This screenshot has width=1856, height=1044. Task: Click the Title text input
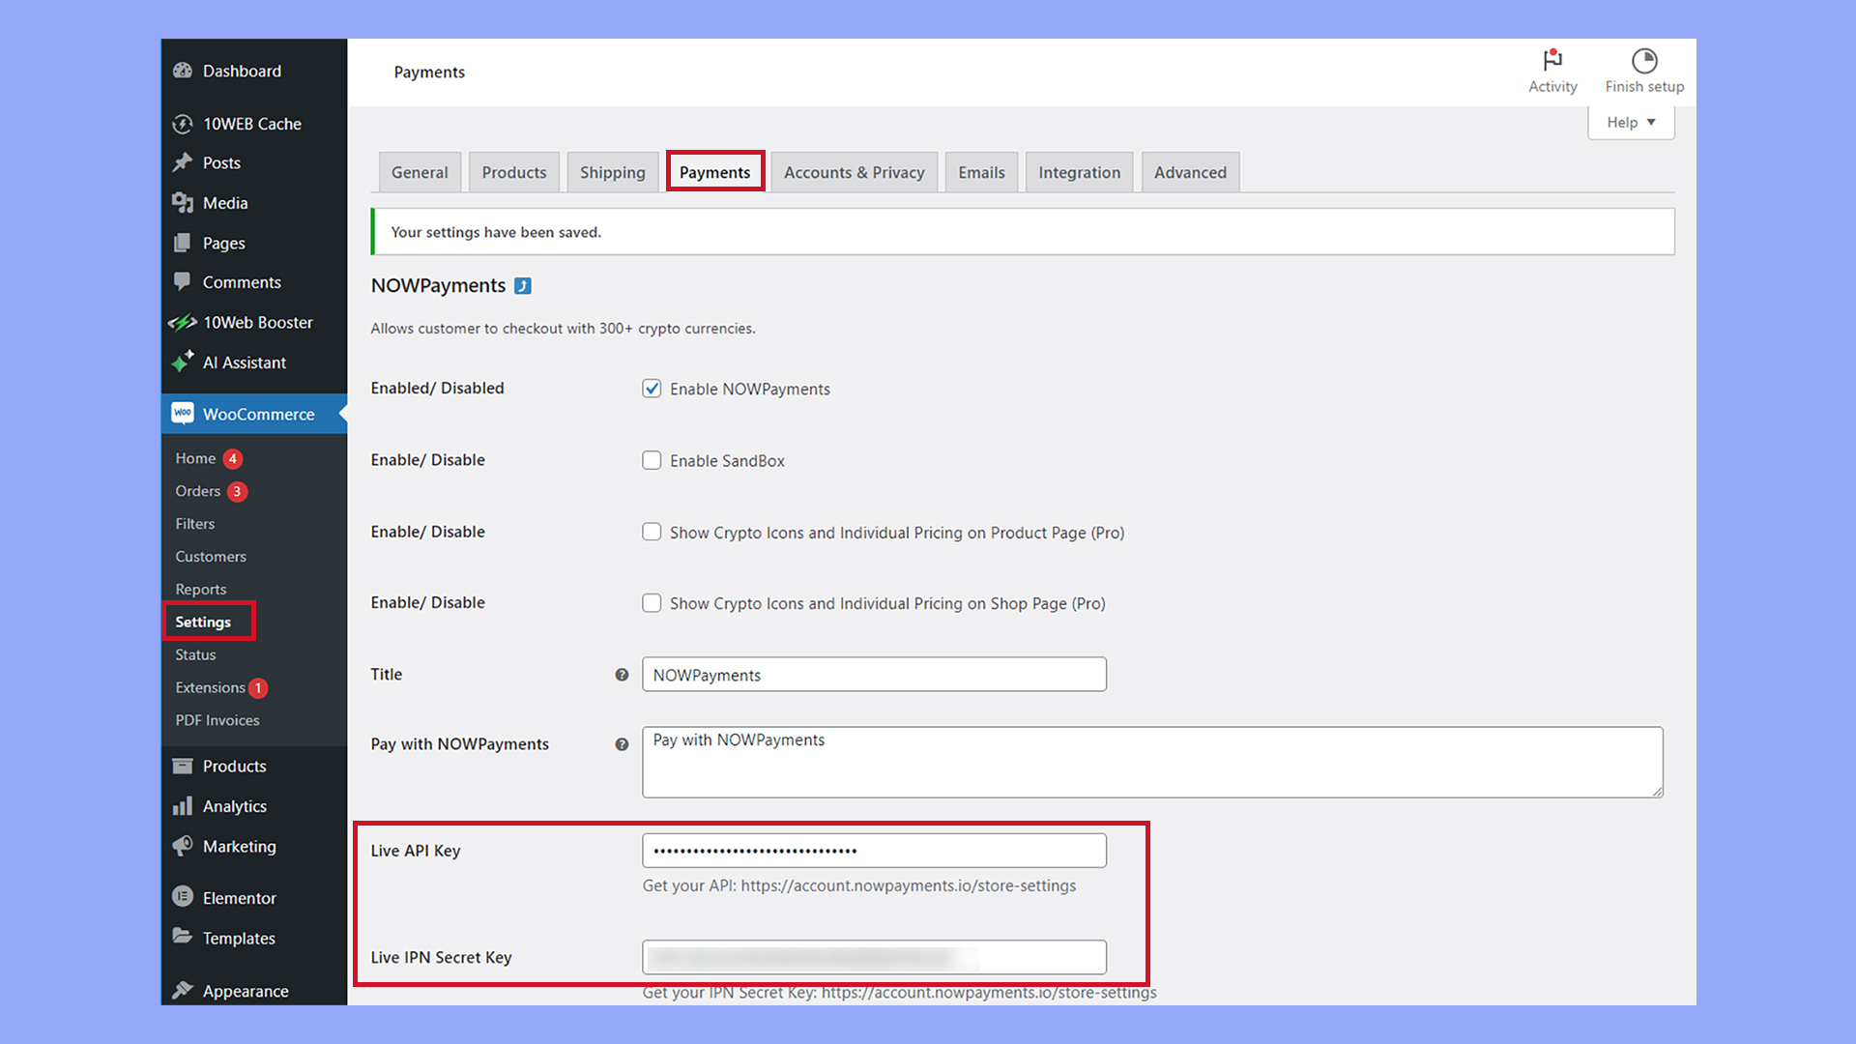[x=874, y=675]
